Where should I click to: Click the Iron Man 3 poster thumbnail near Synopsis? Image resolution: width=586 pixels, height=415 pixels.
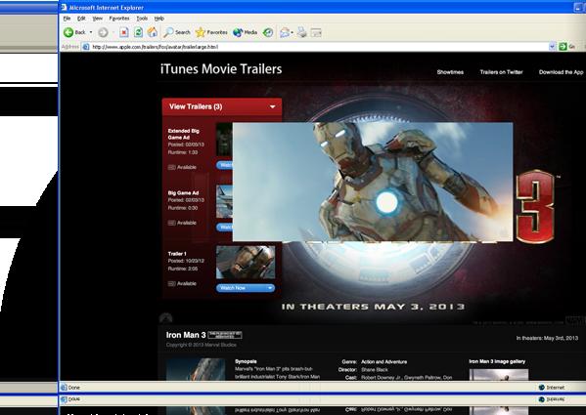point(196,369)
